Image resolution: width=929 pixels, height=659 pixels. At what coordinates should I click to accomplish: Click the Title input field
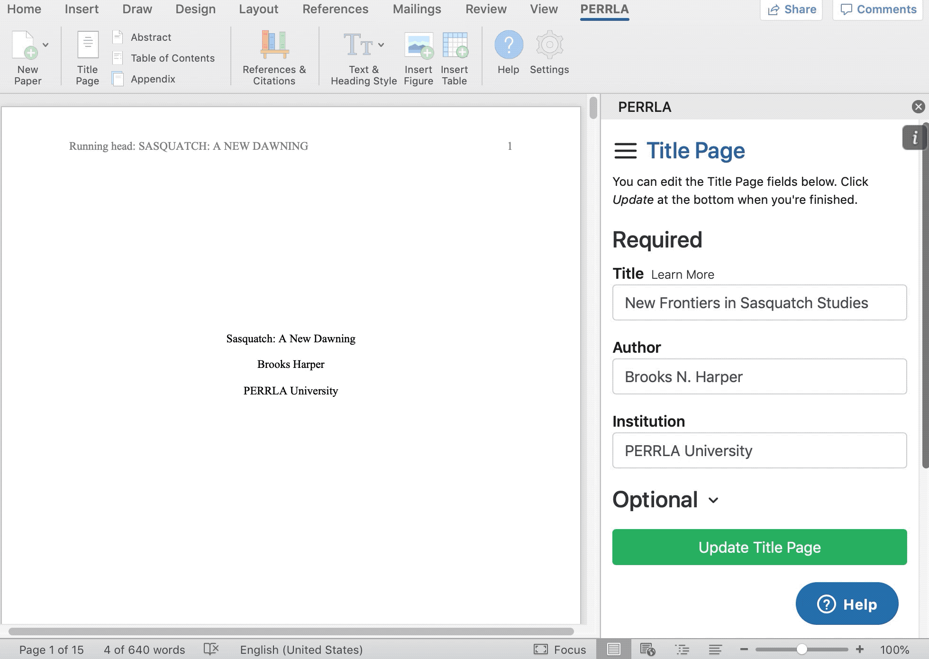(759, 302)
